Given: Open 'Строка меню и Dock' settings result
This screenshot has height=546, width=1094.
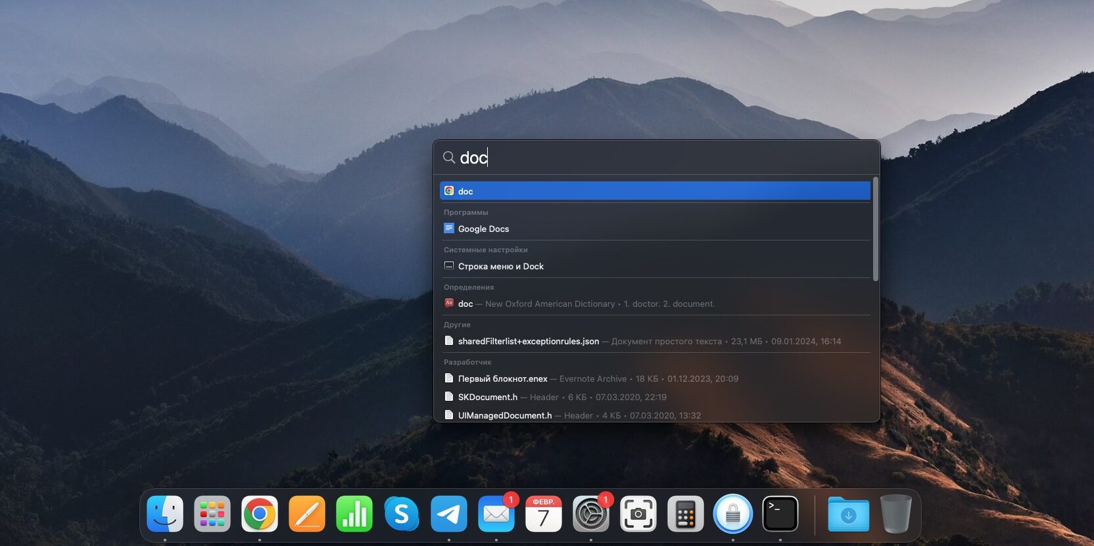Looking at the screenshot, I should (500, 266).
